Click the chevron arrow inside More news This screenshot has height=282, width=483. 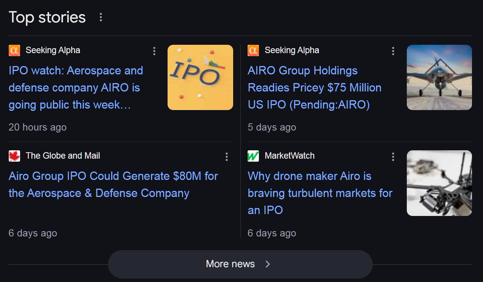click(268, 264)
